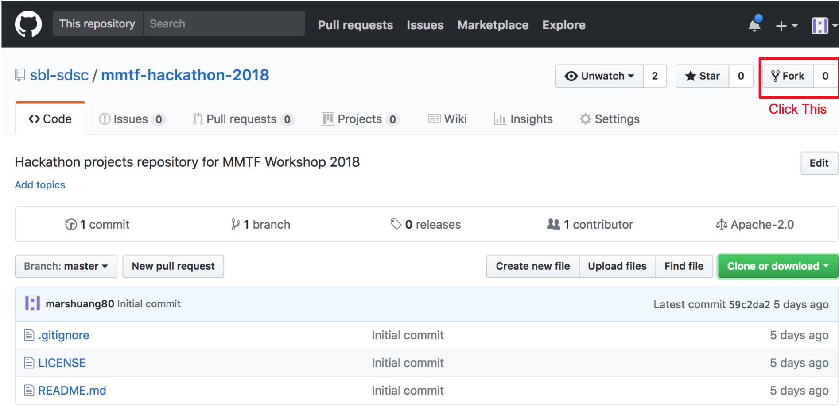Open the sbl-sdsc organization link

pos(59,75)
